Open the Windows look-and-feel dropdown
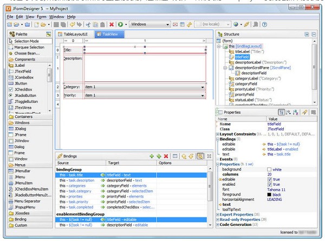This screenshot has height=241, width=325. [x=150, y=24]
